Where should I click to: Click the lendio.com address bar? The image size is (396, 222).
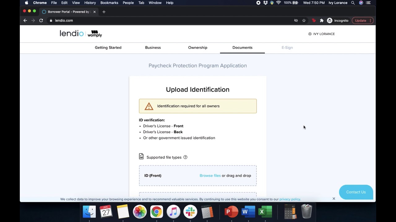pos(170,21)
